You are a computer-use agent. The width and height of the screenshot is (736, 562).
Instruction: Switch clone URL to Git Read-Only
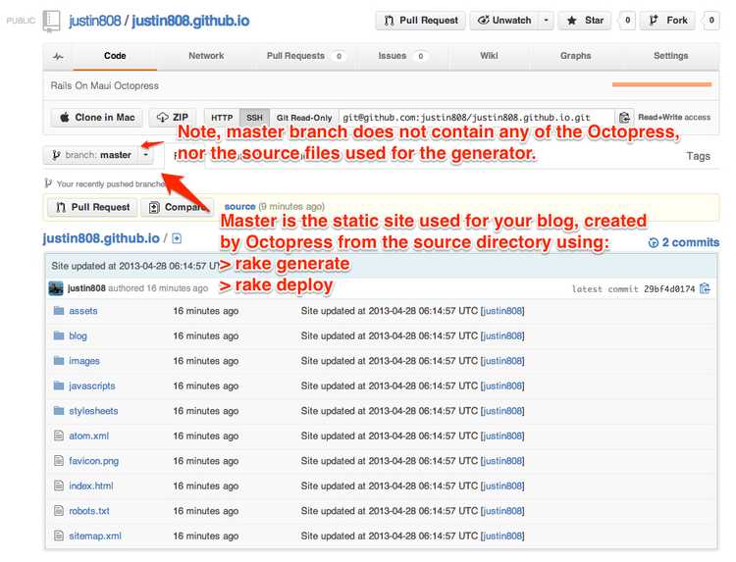[302, 118]
